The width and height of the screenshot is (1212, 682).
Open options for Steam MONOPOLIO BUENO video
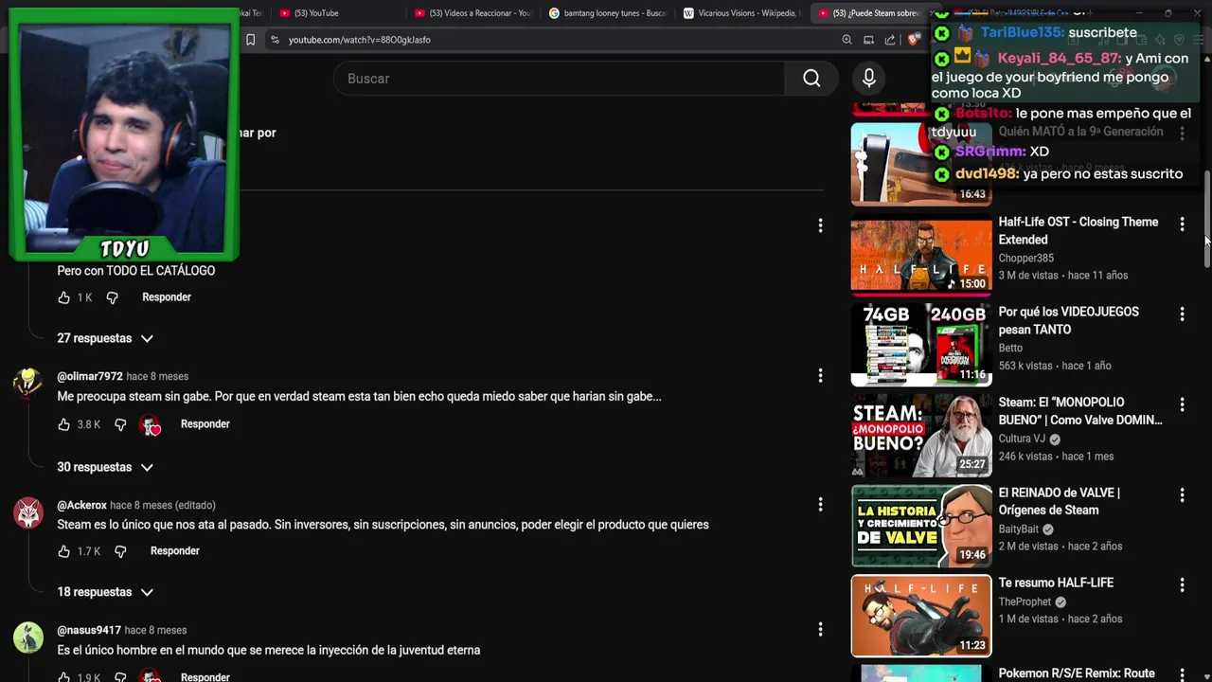(1182, 404)
